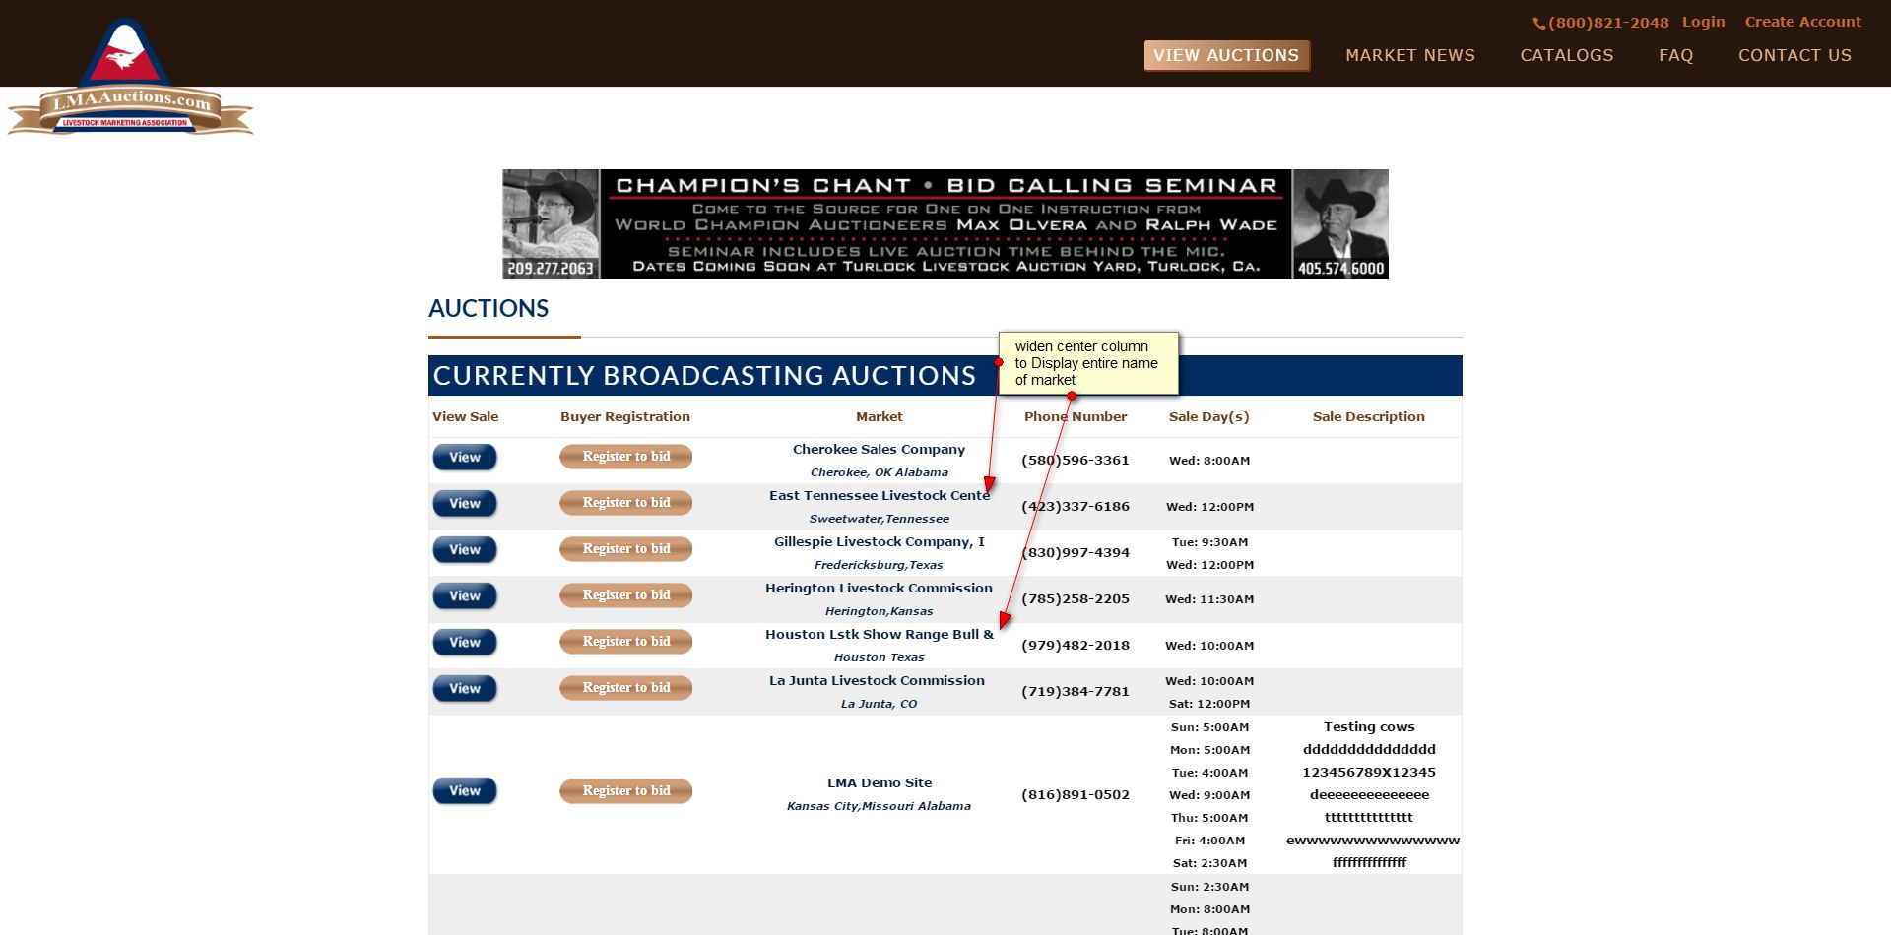Screen dimensions: 1891x935
Task: Register to bid at Houston Lstk Show
Action: (x=625, y=642)
